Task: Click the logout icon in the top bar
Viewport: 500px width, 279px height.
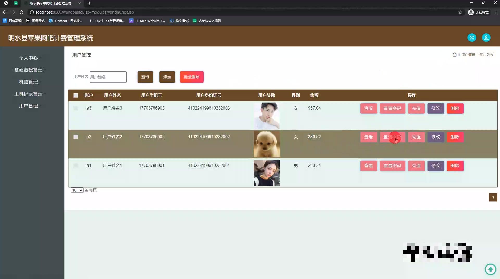Action: point(472,37)
